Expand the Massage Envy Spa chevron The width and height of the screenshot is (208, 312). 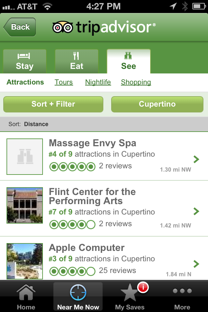click(196, 159)
